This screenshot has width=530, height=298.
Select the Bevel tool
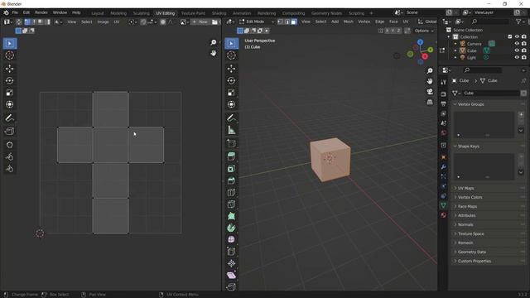(x=231, y=180)
